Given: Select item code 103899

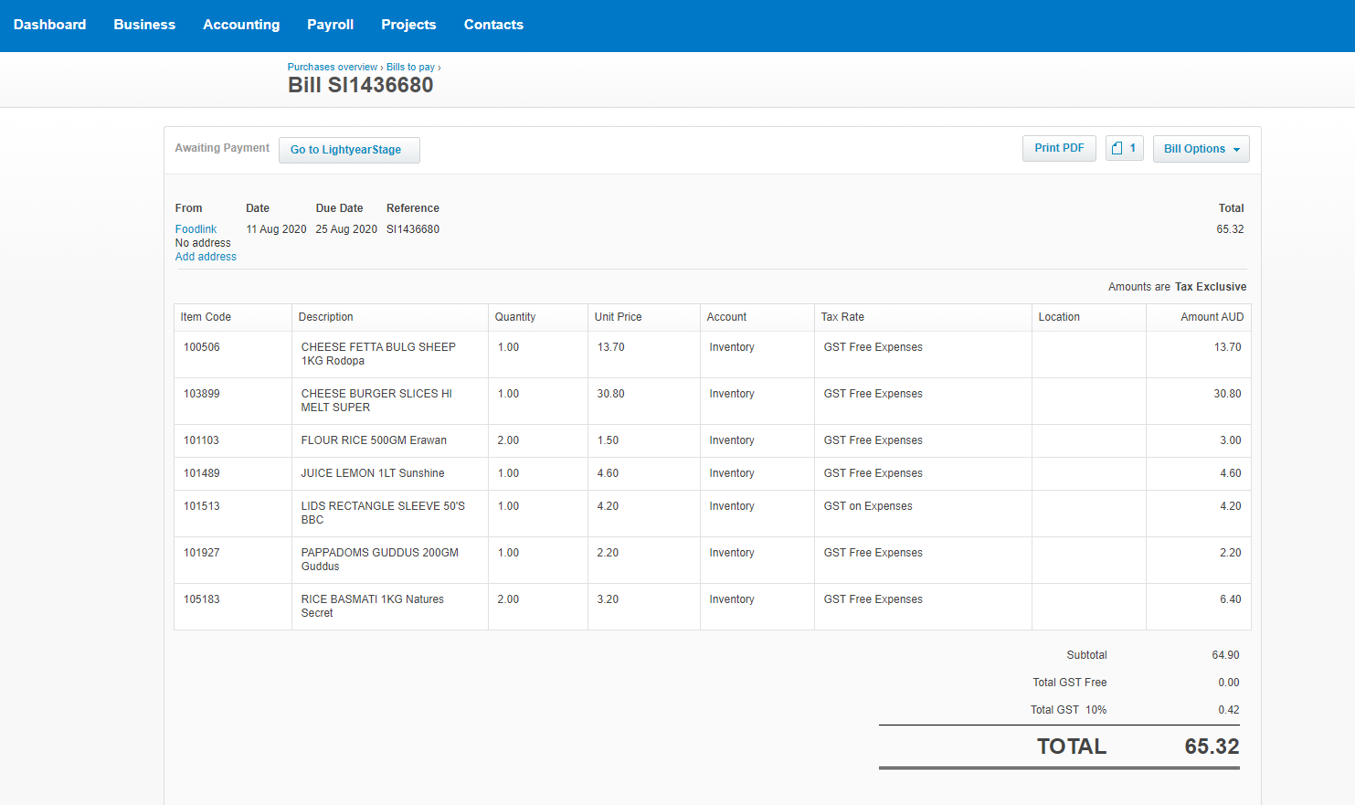Looking at the screenshot, I should click(x=202, y=394).
